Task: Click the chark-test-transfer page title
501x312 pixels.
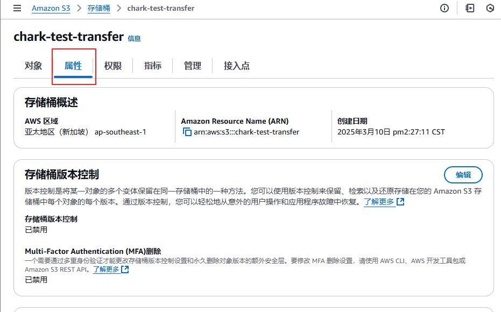Action: point(69,37)
